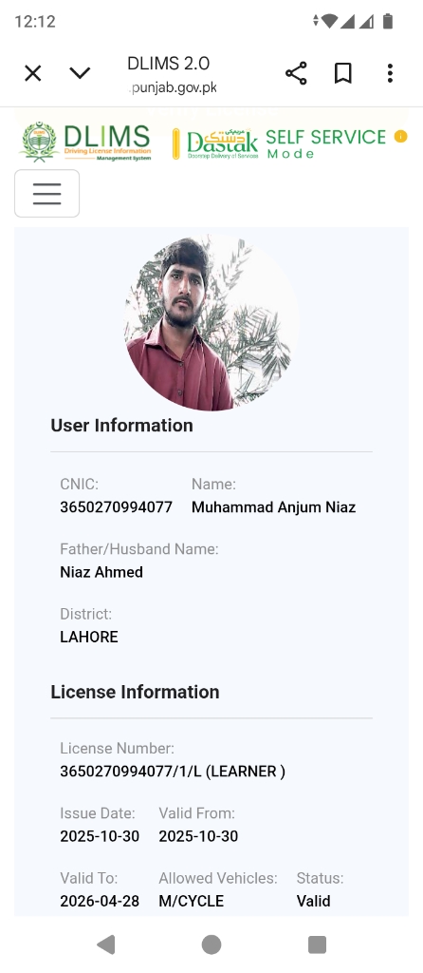
Task: Tap the Valid status value
Action: point(313,901)
